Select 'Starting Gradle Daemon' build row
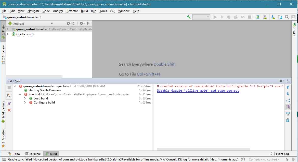Image resolution: width=298 pixels, height=162 pixels. tap(44, 90)
